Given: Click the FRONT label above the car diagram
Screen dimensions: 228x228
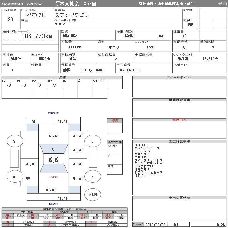Looking at the screenshot, I should [x=53, y=113].
